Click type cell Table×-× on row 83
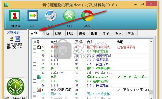The height and width of the screenshot is (99, 162). pyautogui.click(x=58, y=73)
